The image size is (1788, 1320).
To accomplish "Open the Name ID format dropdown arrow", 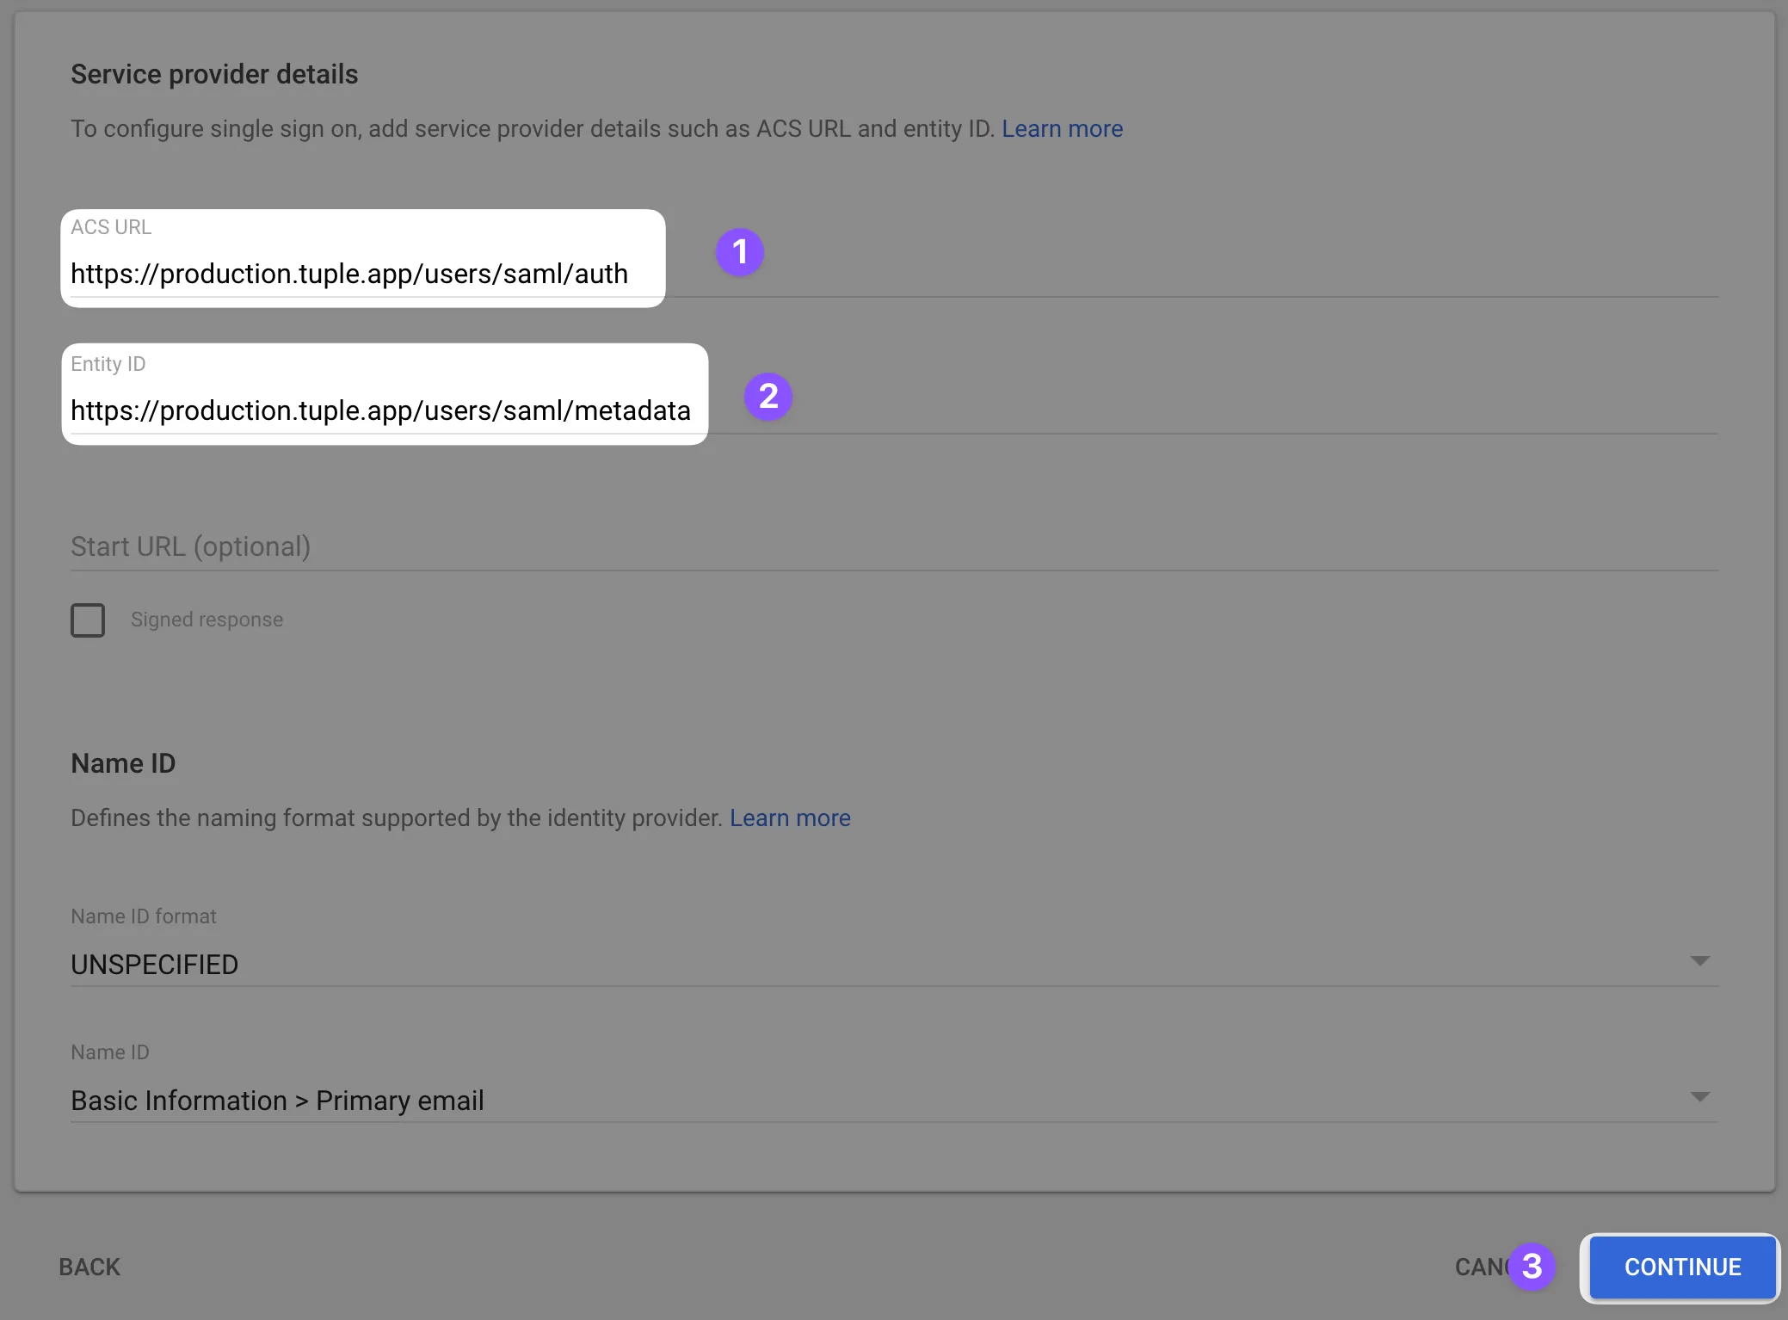I will pos(1699,962).
